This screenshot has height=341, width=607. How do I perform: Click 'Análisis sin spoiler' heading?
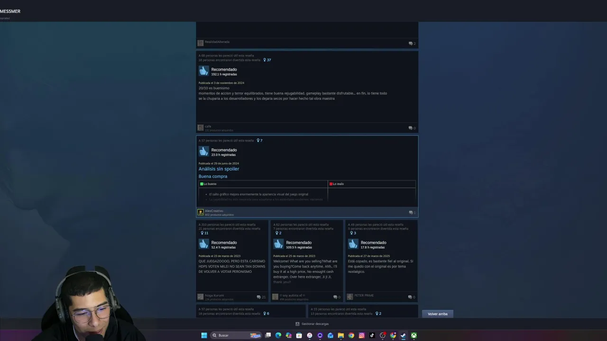click(219, 169)
